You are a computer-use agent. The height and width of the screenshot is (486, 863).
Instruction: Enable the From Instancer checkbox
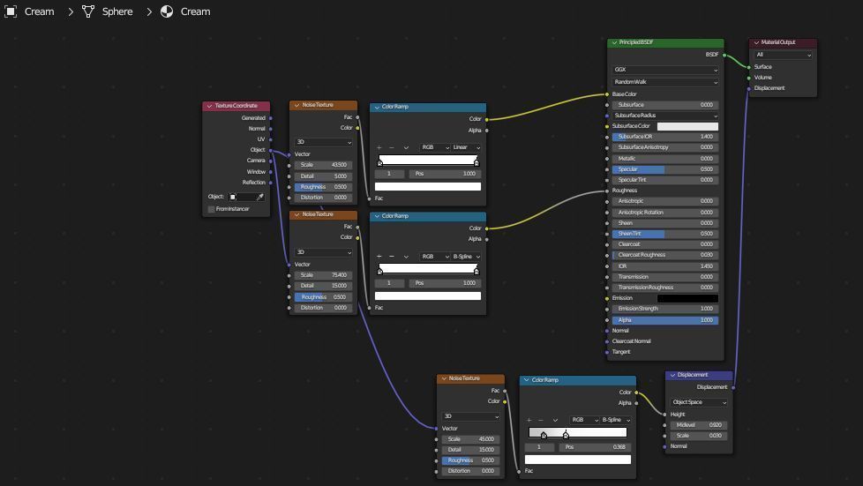[212, 209]
